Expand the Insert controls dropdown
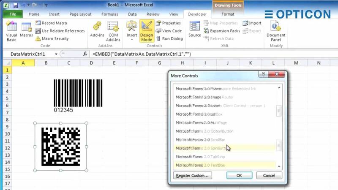 pos(132,40)
